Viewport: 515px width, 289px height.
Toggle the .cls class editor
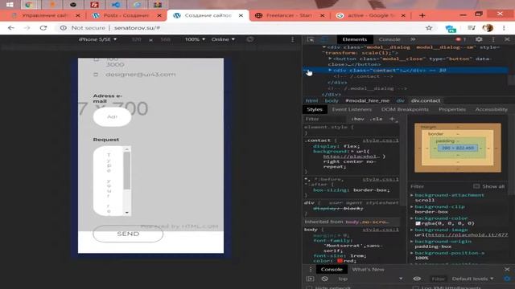[376, 119]
